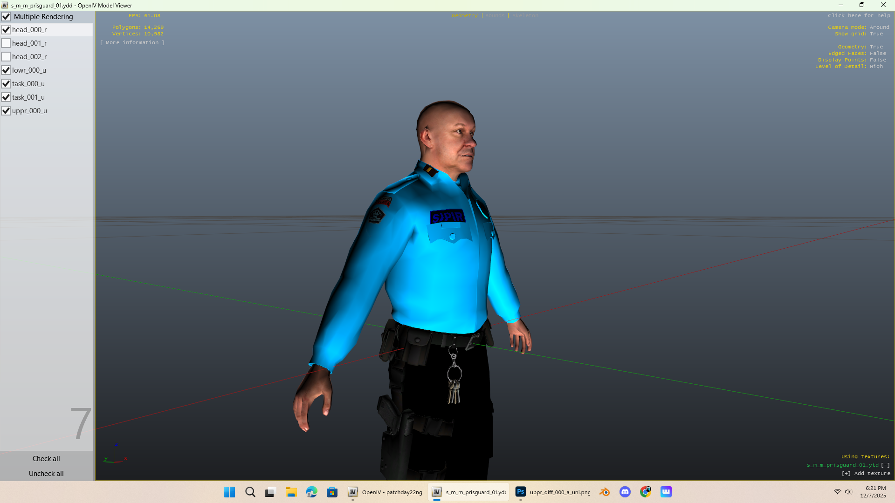The width and height of the screenshot is (895, 503).
Task: Collapse s_m_m_prisguard_01.ytd texture entry
Action: [885, 465]
